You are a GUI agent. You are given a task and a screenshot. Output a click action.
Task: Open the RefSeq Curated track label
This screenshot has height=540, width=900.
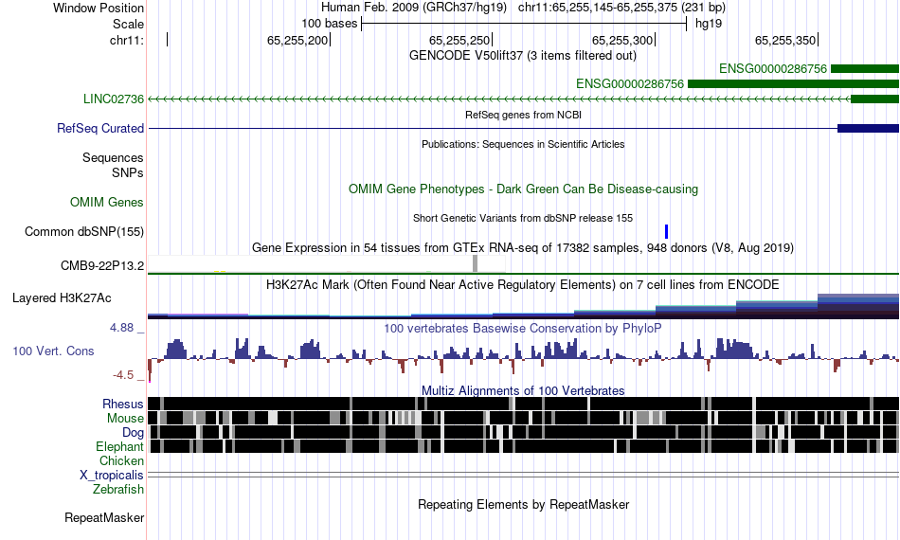100,128
